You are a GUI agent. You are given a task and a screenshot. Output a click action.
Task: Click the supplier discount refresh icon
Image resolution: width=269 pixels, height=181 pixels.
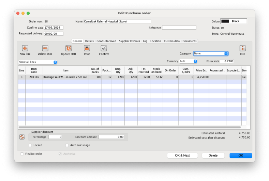(22, 137)
